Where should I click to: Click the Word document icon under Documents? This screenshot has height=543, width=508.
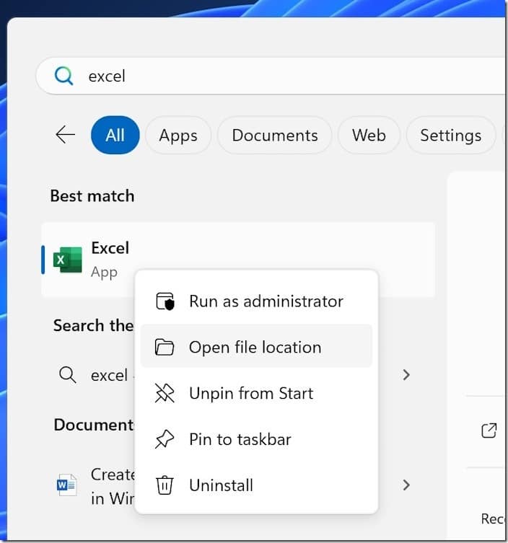coord(66,485)
